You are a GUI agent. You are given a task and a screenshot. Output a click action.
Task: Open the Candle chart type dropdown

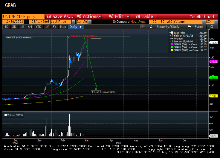pos(90,22)
